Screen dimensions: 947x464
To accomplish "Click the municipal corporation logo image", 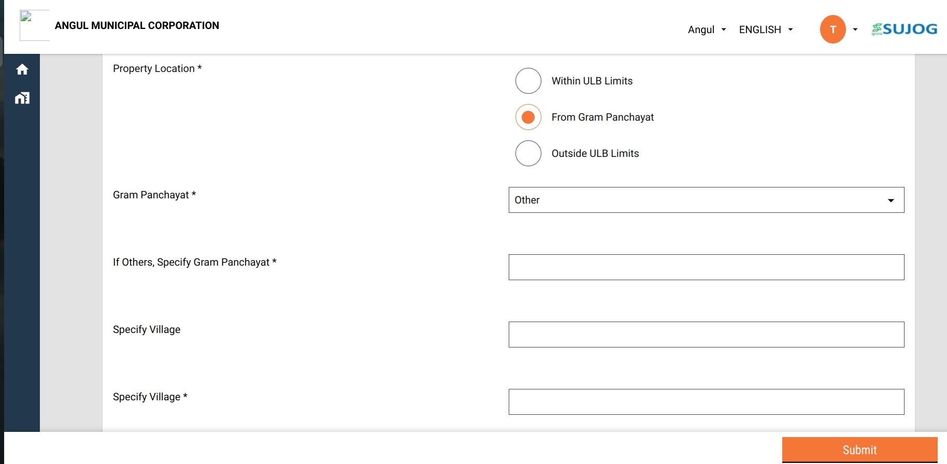I will (x=34, y=25).
